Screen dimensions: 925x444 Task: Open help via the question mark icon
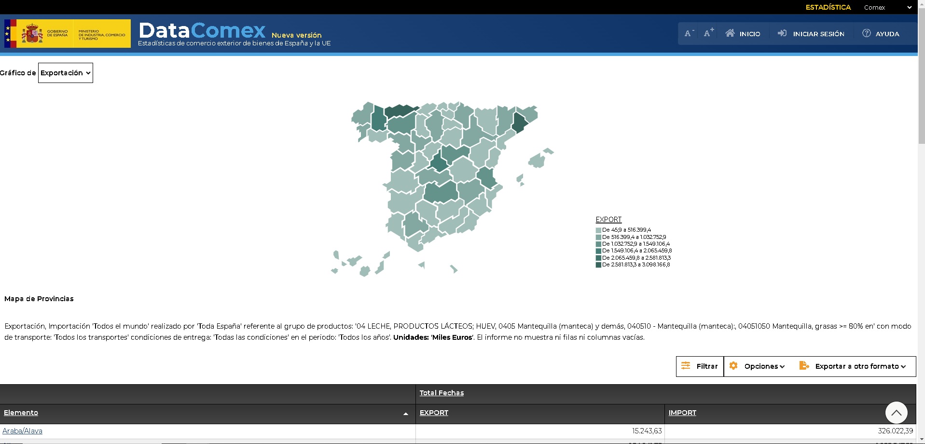pos(866,33)
